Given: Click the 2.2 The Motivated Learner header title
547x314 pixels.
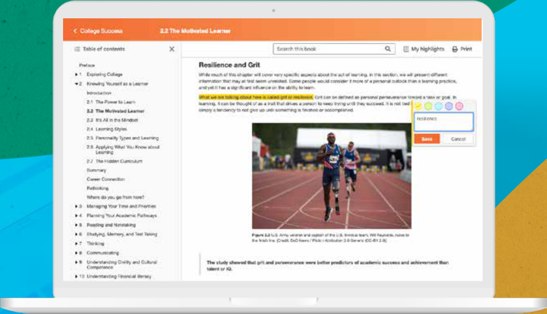Looking at the screenshot, I should 195,31.
